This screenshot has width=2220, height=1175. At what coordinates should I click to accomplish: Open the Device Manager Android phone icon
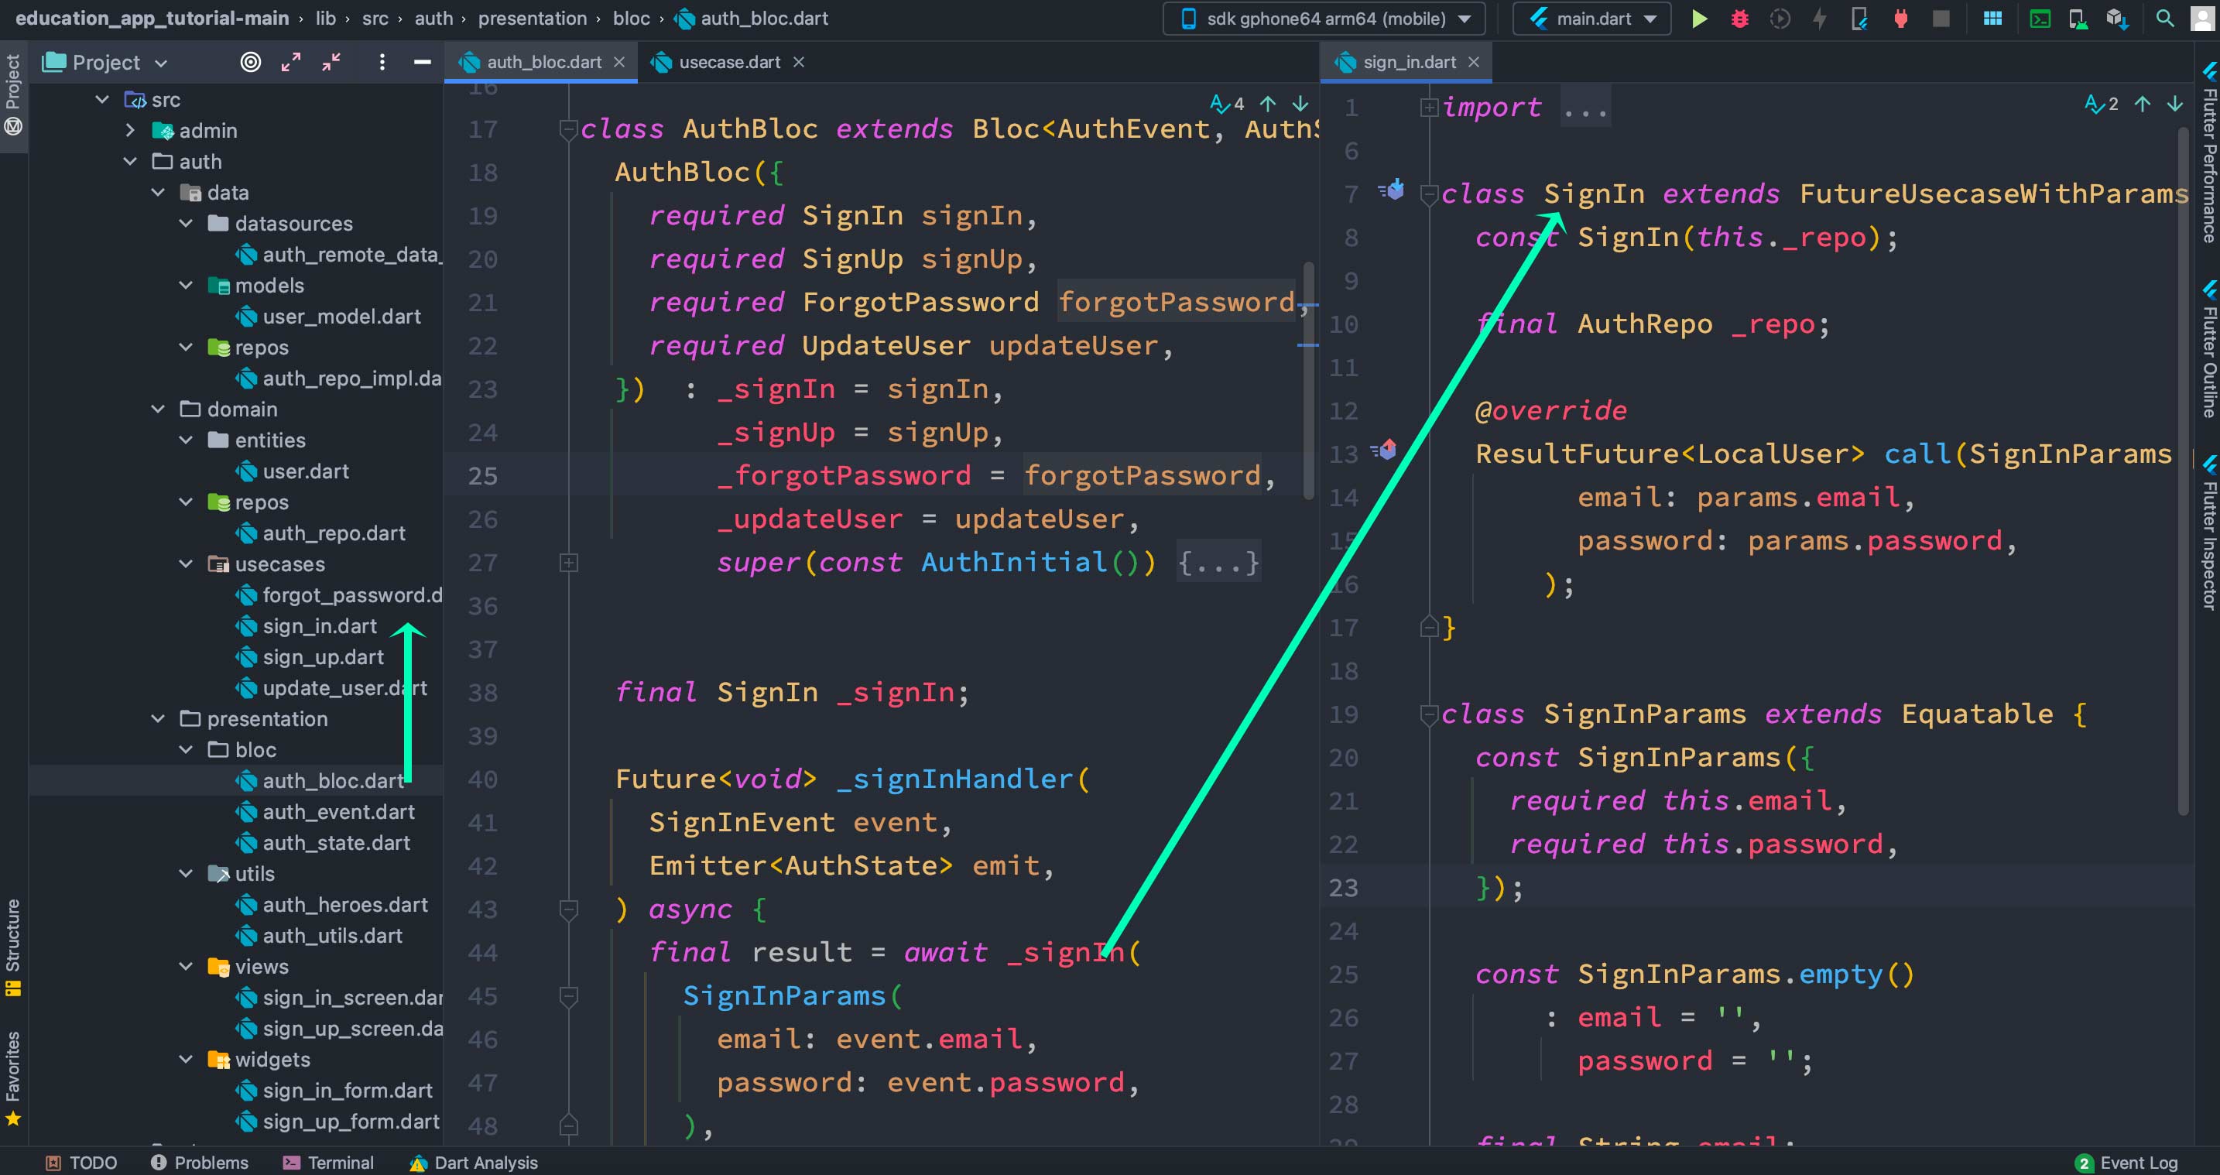2078,19
